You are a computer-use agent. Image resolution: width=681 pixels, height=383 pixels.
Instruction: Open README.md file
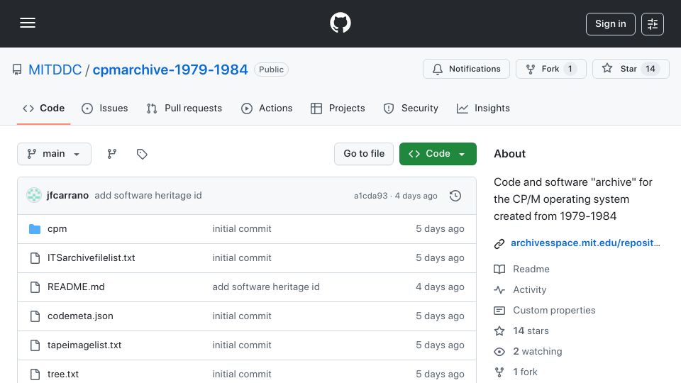tap(76, 287)
